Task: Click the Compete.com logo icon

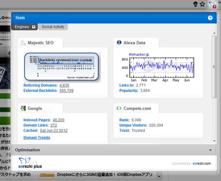Action: tap(119, 108)
